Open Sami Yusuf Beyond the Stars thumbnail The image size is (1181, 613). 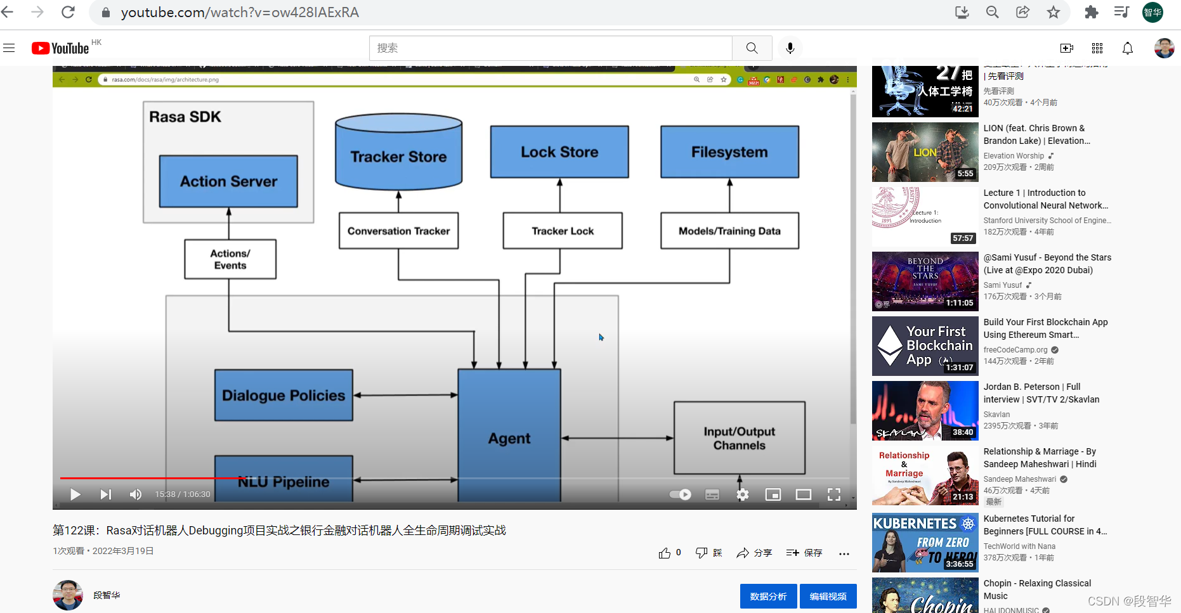coord(925,281)
